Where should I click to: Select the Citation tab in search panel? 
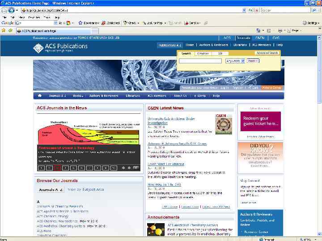click(203, 54)
